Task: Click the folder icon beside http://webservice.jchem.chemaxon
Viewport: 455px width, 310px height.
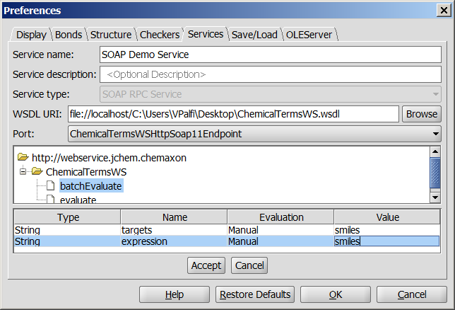Action: point(23,158)
